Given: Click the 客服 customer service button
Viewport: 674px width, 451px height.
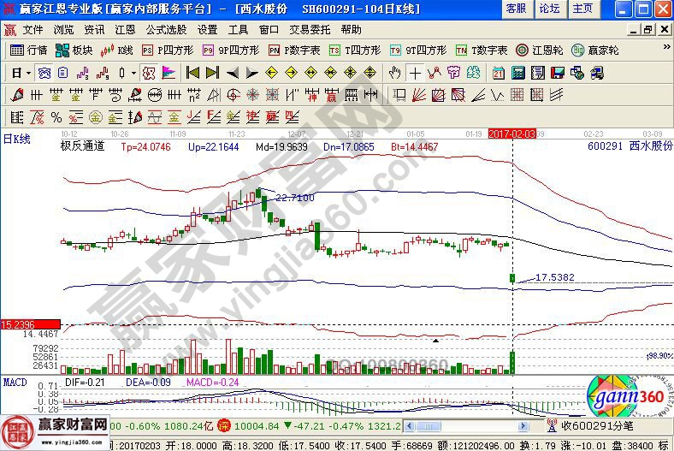Looking at the screenshot, I should [x=516, y=9].
